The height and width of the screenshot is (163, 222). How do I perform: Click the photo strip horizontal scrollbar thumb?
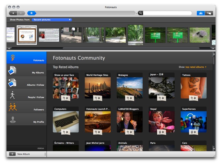pyautogui.click(x=131, y=48)
